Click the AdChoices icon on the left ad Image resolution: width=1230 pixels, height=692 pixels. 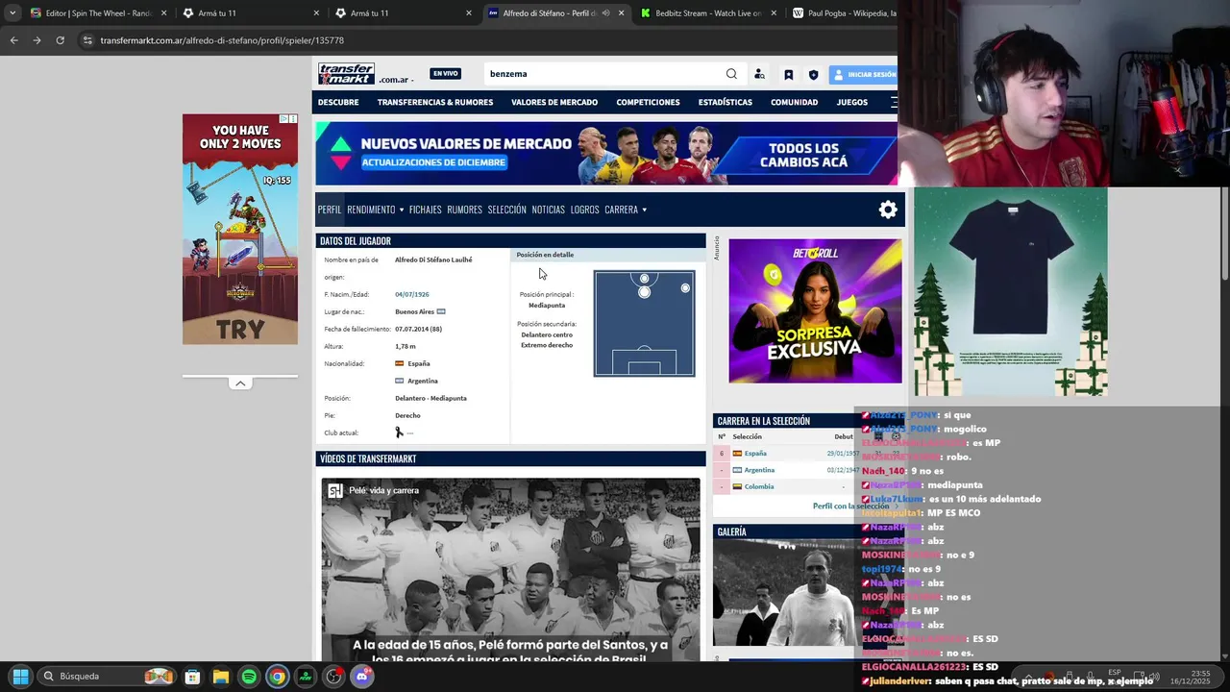pyautogui.click(x=283, y=119)
